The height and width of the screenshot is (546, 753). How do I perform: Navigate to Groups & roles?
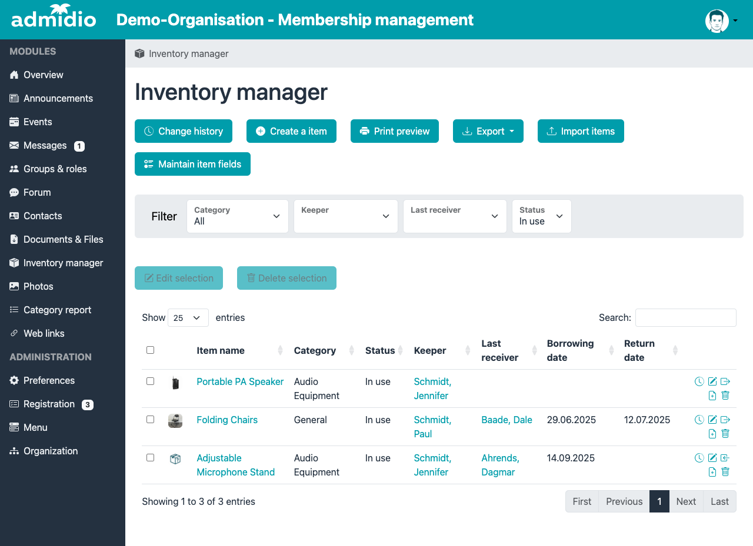[x=55, y=169]
